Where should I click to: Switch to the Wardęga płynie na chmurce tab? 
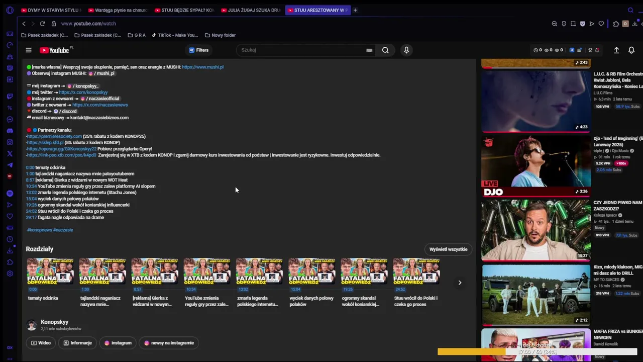(117, 10)
